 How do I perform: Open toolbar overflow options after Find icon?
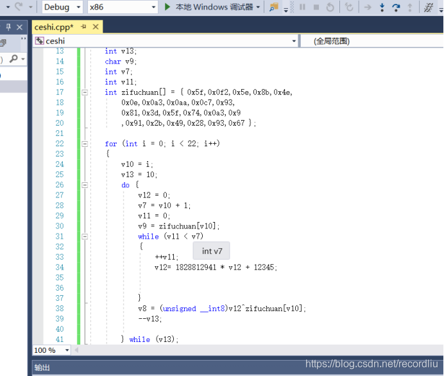tap(286, 10)
